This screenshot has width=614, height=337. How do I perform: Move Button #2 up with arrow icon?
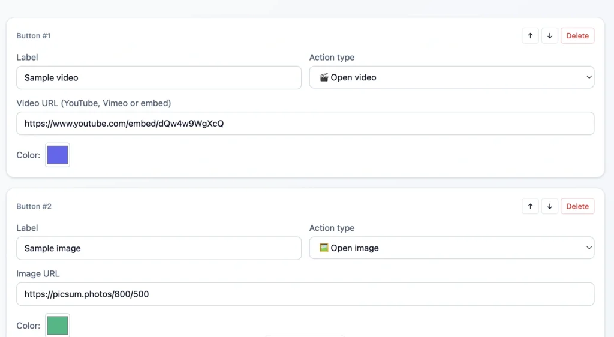pyautogui.click(x=530, y=206)
